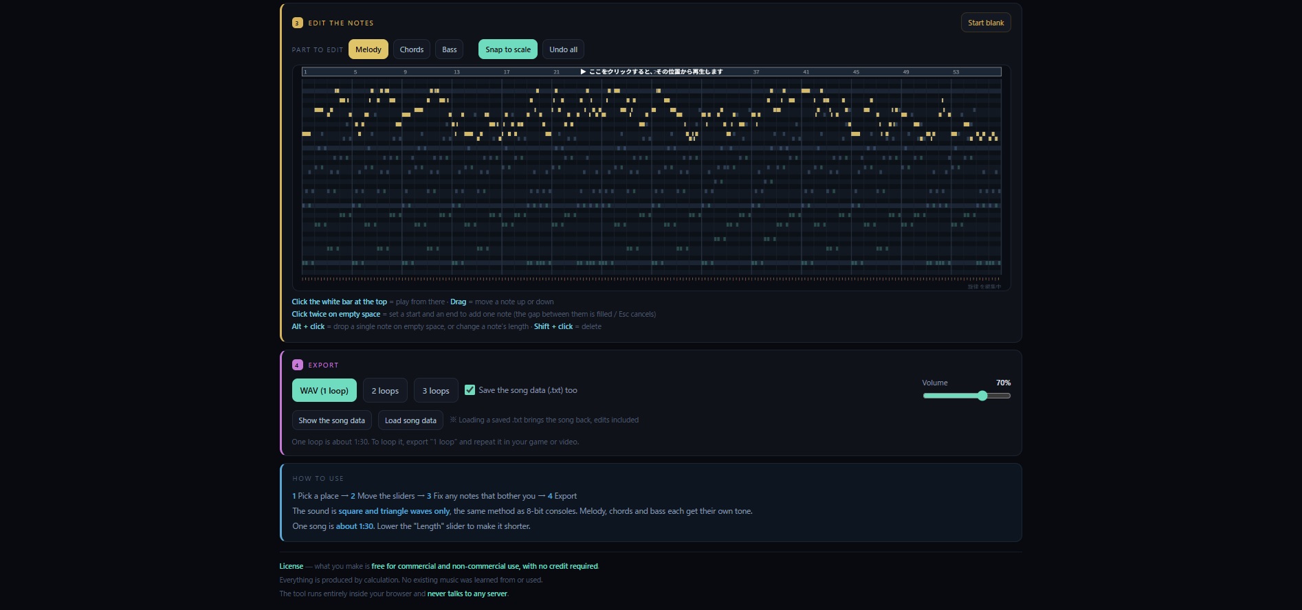Click the Volume slider handle
Viewport: 1302px width, 610px height.
pyautogui.click(x=982, y=396)
